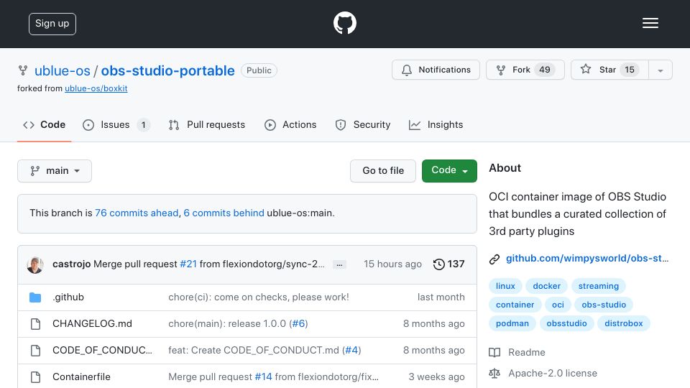Open the Containerfile file
This screenshot has width=690, height=388.
pos(81,377)
